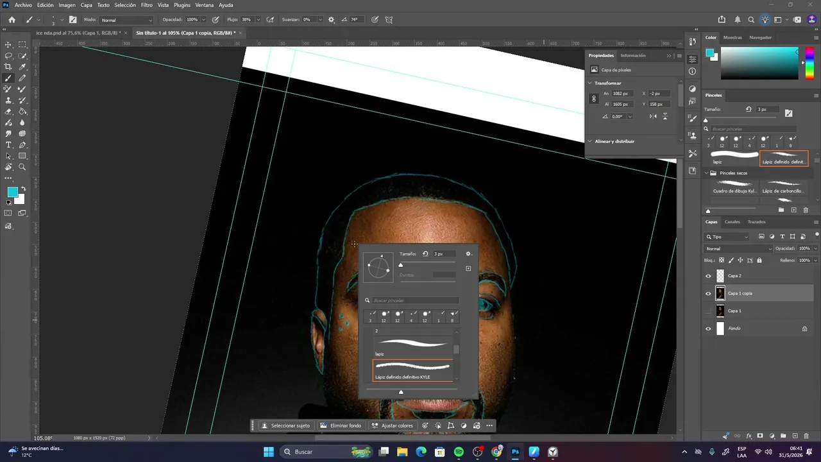
Task: Hide the Capa 2 layer
Action: tap(708, 276)
